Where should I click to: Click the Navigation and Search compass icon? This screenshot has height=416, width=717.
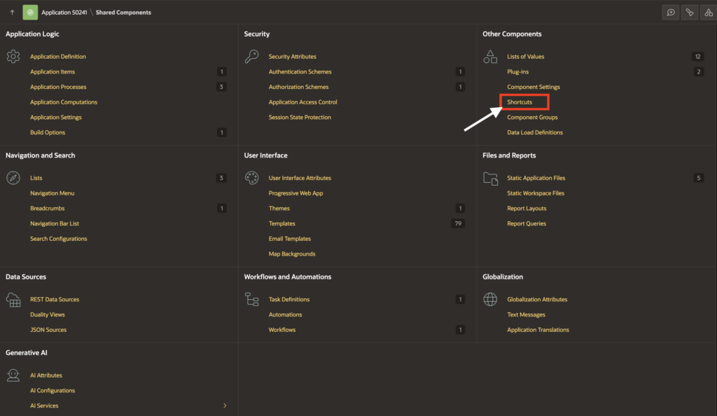[13, 178]
